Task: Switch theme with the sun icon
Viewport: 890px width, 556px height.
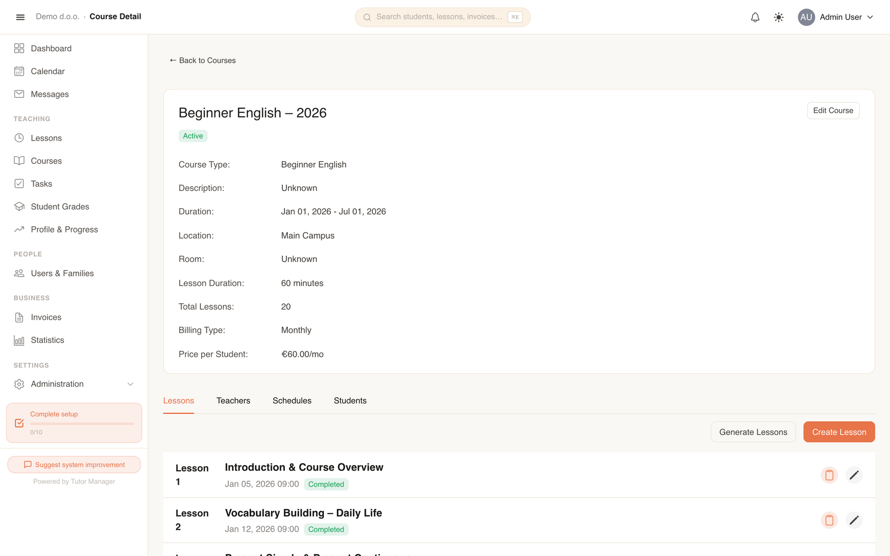Action: point(779,17)
